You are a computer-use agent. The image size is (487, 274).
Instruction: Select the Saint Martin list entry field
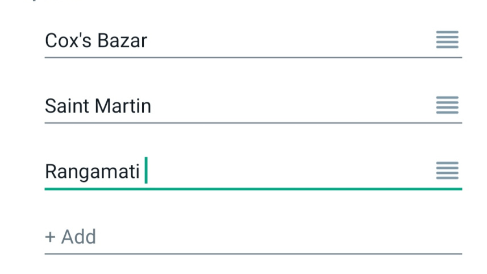(x=227, y=106)
